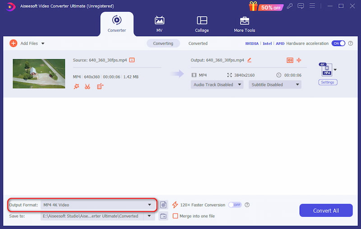This screenshot has height=229, width=361.
Task: Check Merge into one file
Action: click(176, 216)
